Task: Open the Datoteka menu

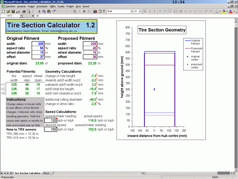Action: pyautogui.click(x=10, y=6)
